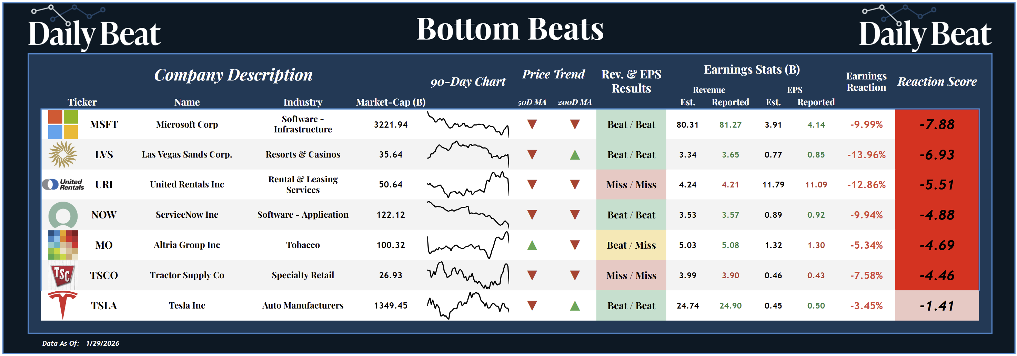Viewport: 1017px width, 356px height.
Task: Click the red Tesla T logo
Action: 63,305
